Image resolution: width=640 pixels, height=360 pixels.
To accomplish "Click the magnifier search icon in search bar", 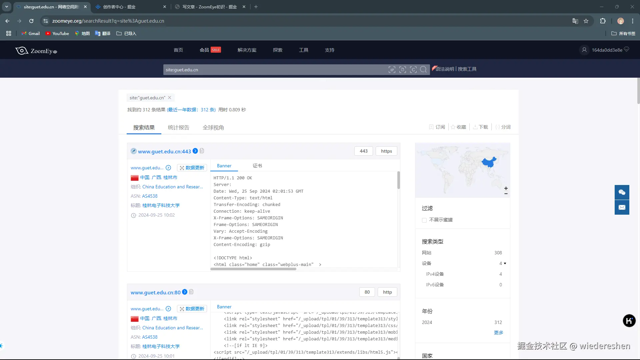I will tap(423, 70).
